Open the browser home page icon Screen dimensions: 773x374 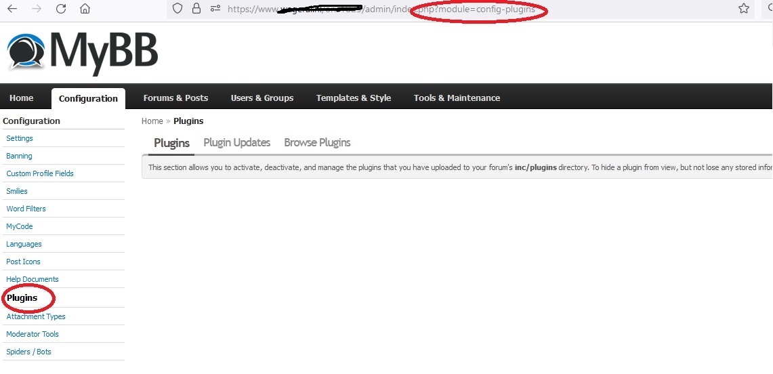(85, 8)
